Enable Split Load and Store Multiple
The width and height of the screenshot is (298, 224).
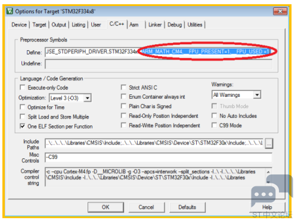23,116
